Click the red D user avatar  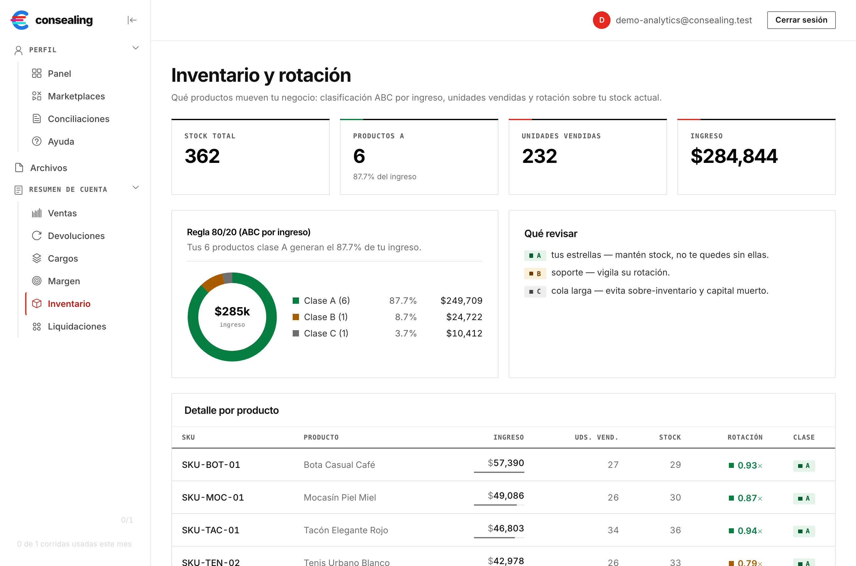pyautogui.click(x=601, y=20)
